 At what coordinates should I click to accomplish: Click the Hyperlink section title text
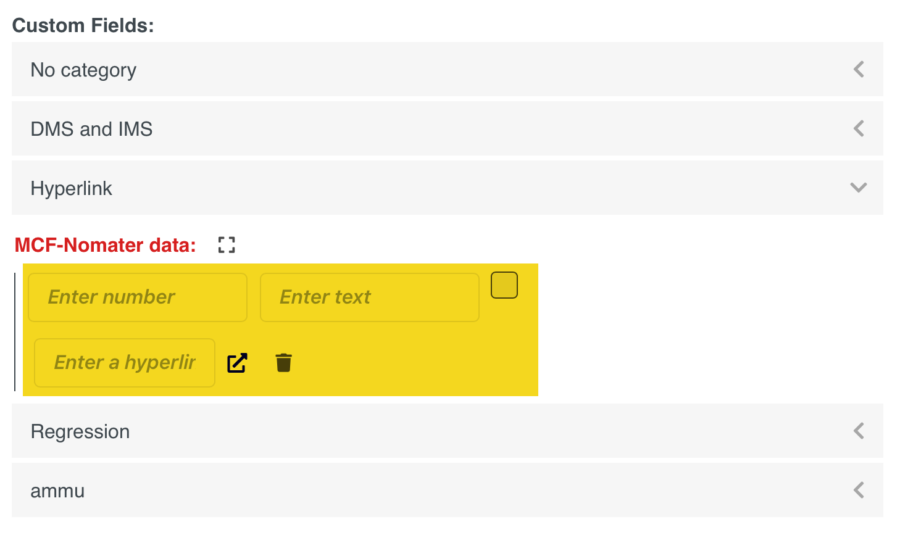71,188
